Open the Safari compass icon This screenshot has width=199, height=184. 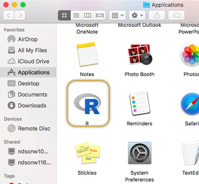pyautogui.click(x=191, y=104)
